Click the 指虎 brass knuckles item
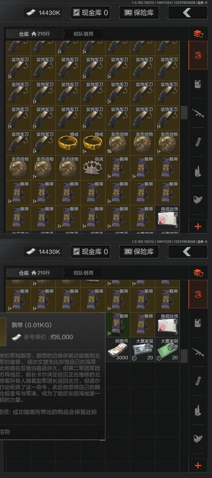212x478 pixels. [93, 168]
